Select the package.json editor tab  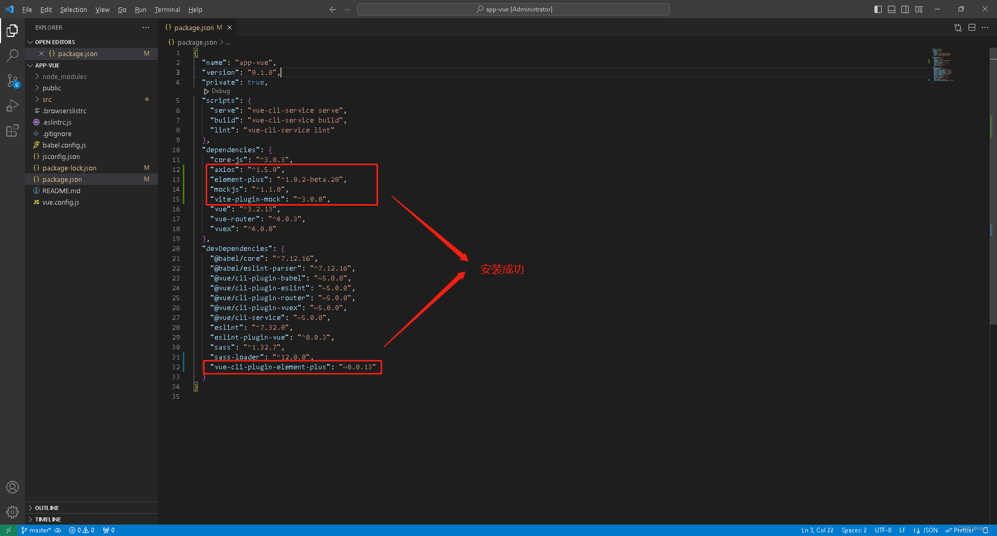[x=198, y=28]
